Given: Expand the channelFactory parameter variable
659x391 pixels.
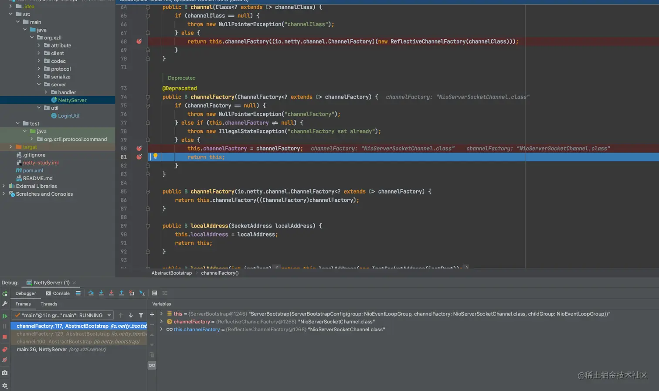Looking at the screenshot, I should tap(161, 322).
